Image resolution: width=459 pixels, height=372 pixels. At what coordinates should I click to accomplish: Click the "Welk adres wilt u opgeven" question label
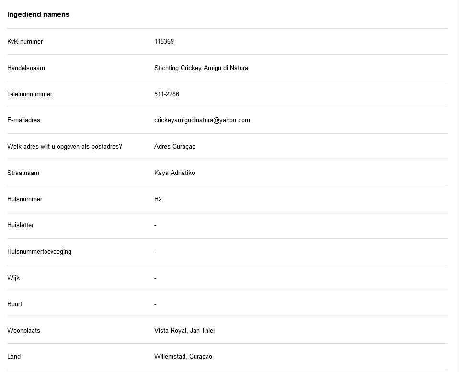coord(65,147)
